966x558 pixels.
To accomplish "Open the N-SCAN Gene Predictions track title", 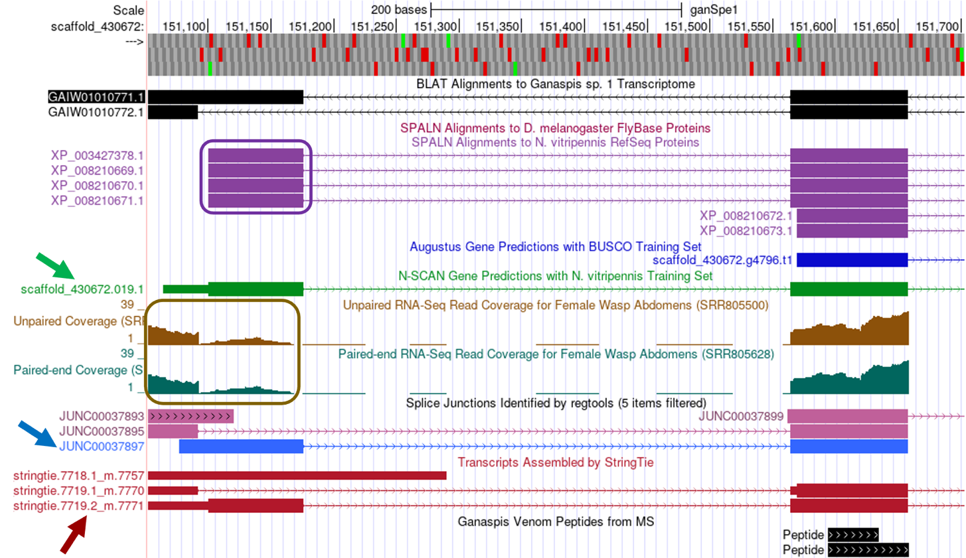I will pos(556,276).
